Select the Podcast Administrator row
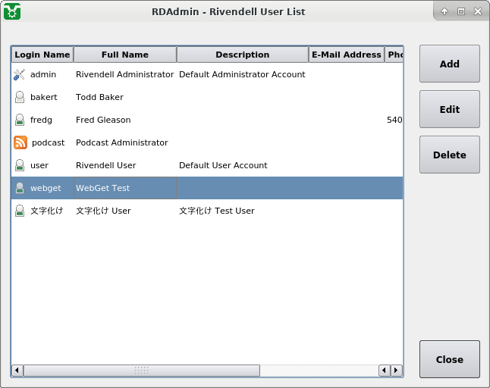Screen dimensions: 490x388 tap(121, 142)
